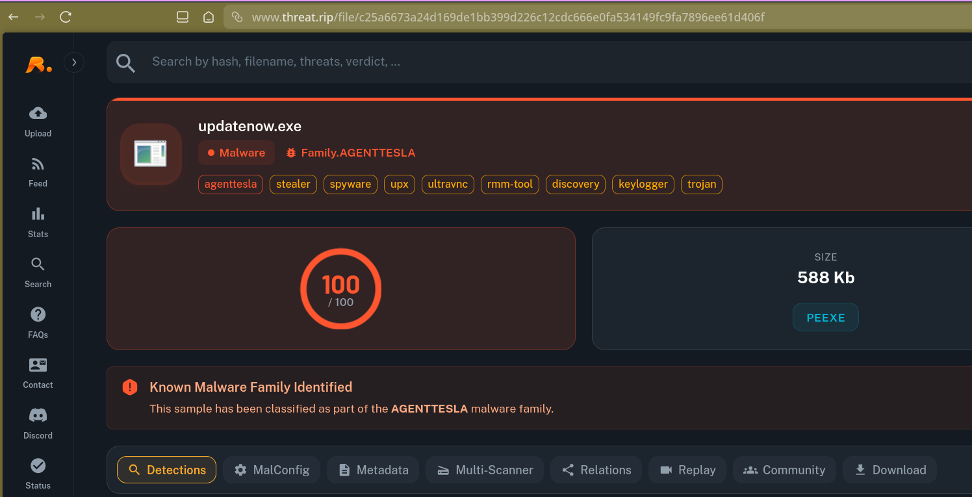Reload the page with the refresh icon
Viewport: 972px width, 497px height.
pos(65,17)
